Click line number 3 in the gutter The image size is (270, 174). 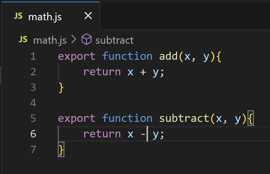coord(33,87)
